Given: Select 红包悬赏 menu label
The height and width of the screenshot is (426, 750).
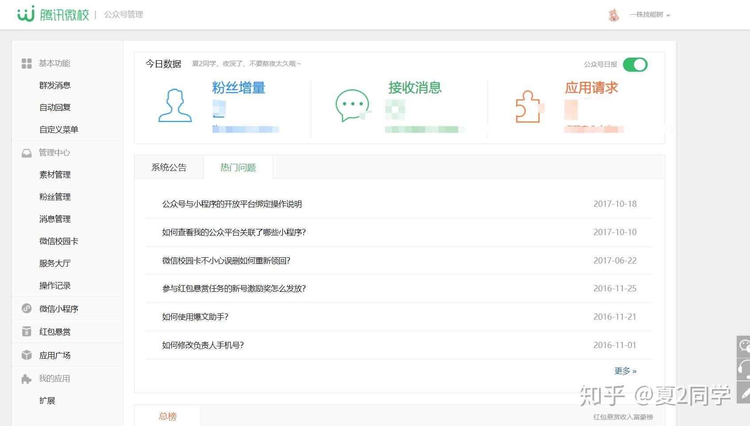Looking at the screenshot, I should tap(55, 332).
